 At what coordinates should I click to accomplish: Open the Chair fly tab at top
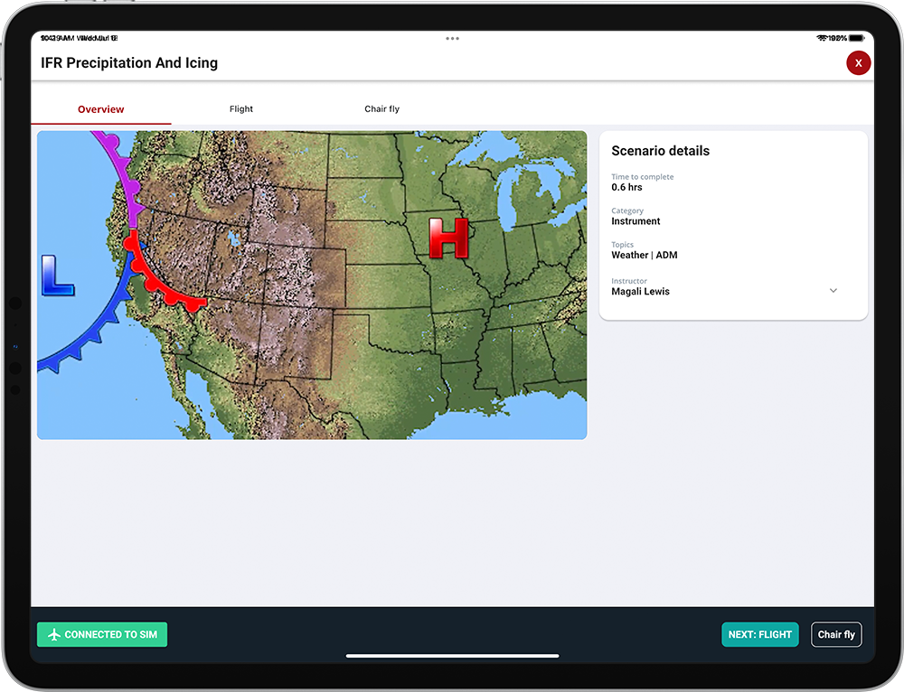[x=381, y=109]
